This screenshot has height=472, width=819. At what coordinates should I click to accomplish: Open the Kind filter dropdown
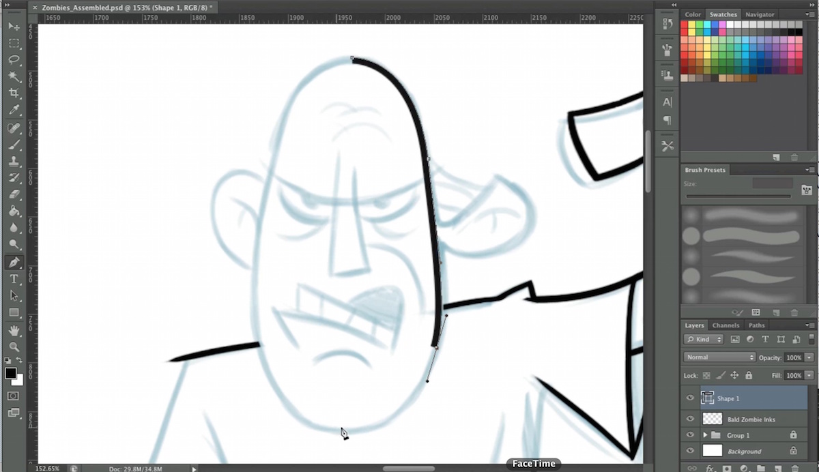point(703,339)
